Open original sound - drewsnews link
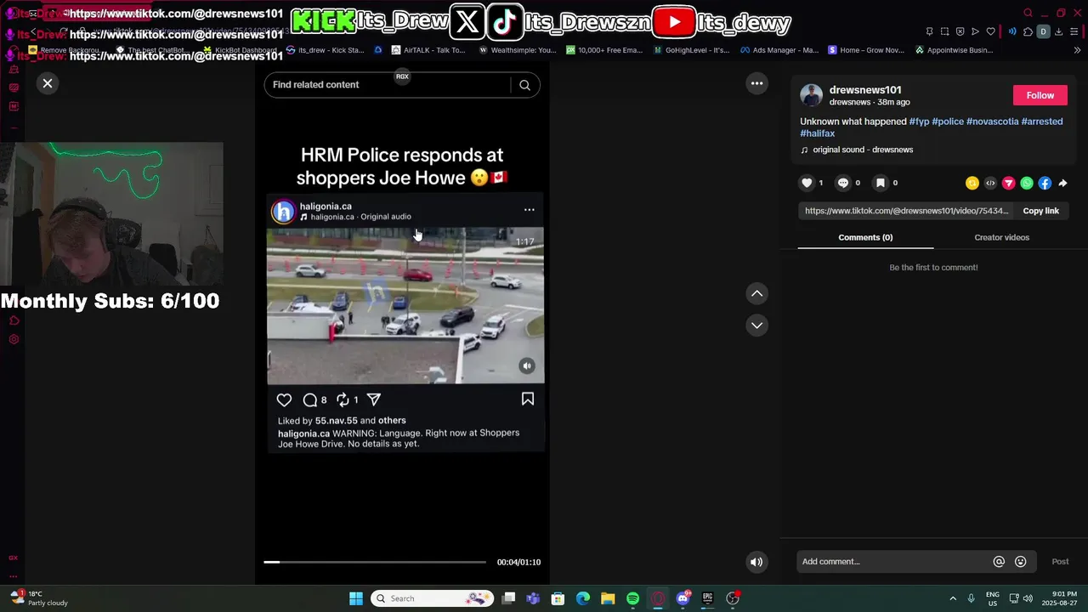This screenshot has width=1088, height=612. click(x=863, y=150)
